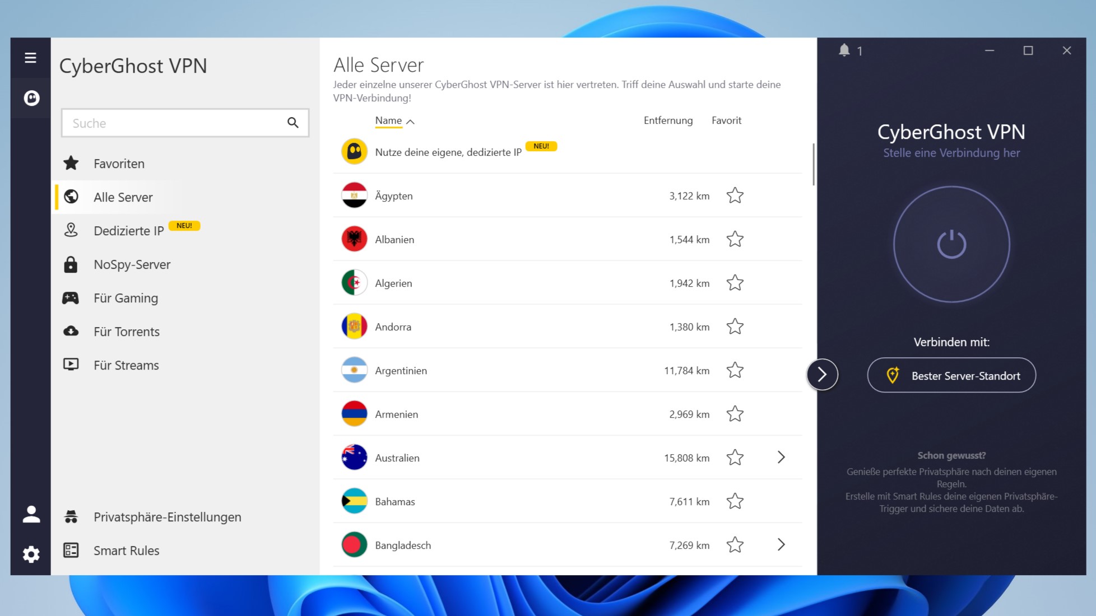Click the Favoriten star icon in sidebar

(71, 163)
